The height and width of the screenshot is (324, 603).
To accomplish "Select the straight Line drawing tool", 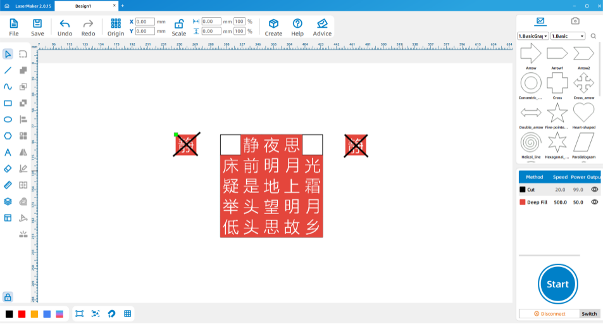I will click(8, 70).
